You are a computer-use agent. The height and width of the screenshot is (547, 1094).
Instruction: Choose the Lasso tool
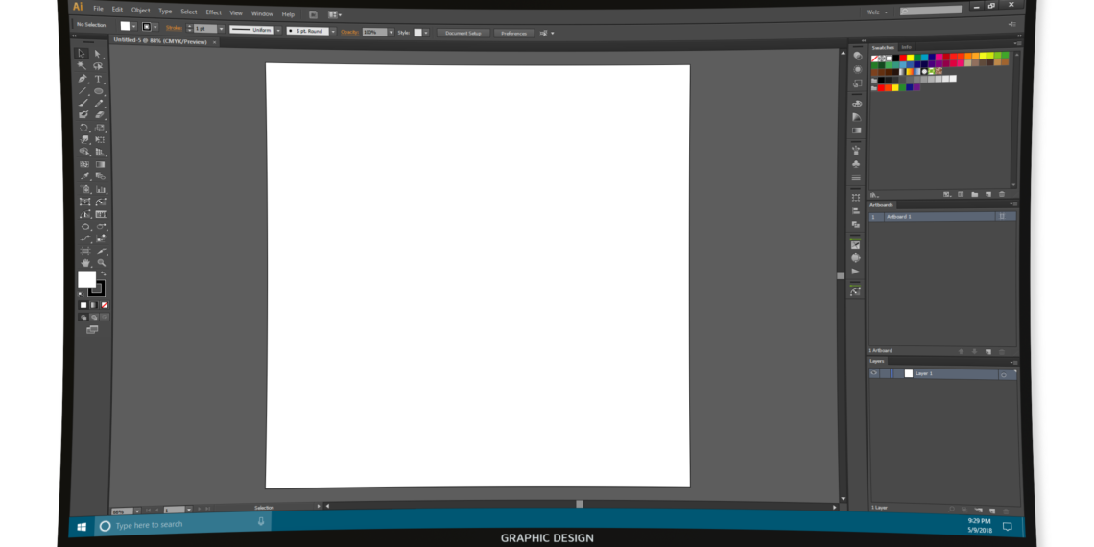coord(99,66)
